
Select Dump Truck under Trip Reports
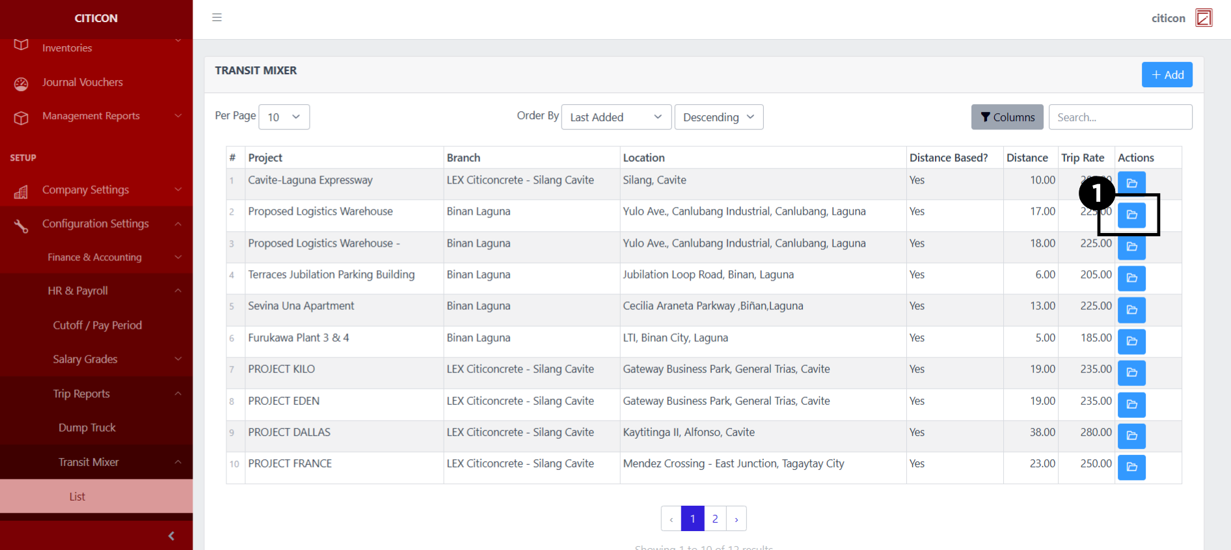pos(87,428)
